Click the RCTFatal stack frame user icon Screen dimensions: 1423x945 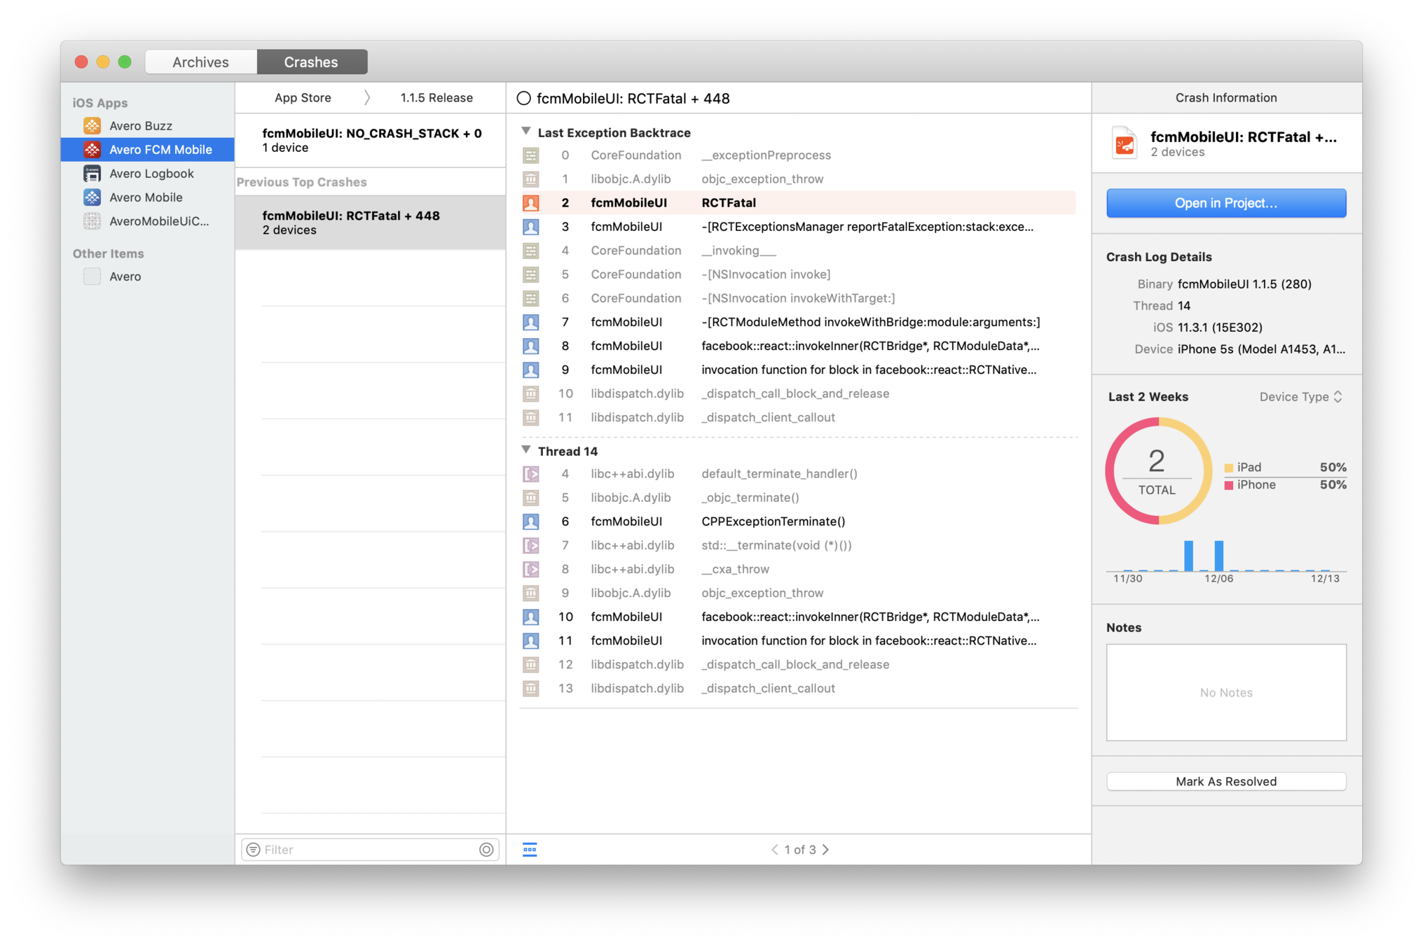coord(531,203)
